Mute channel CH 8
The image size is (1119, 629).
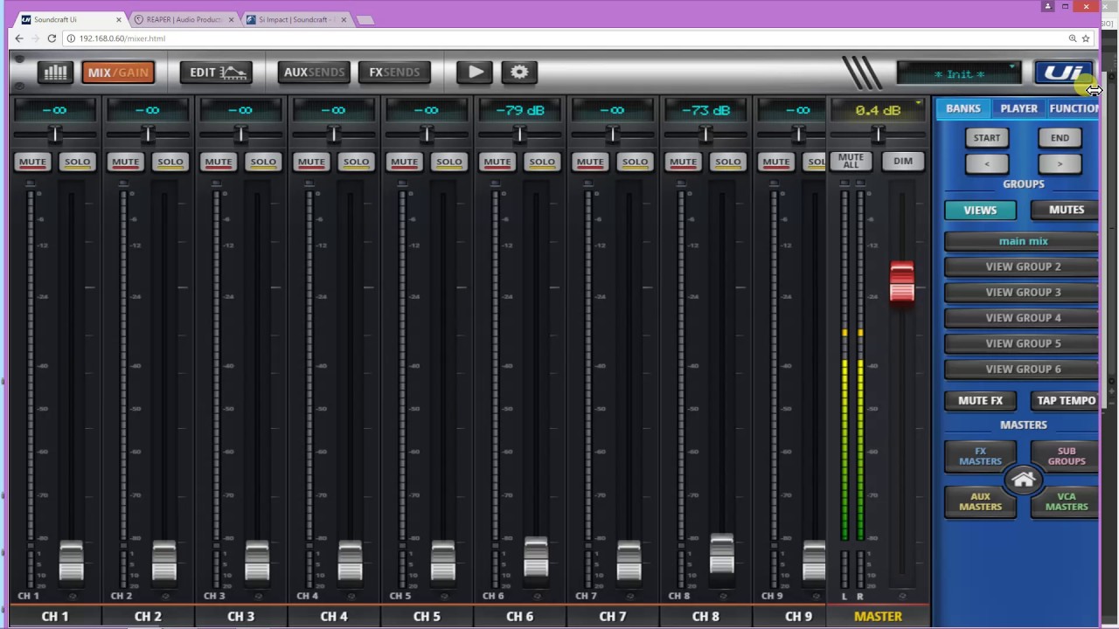coord(683,162)
